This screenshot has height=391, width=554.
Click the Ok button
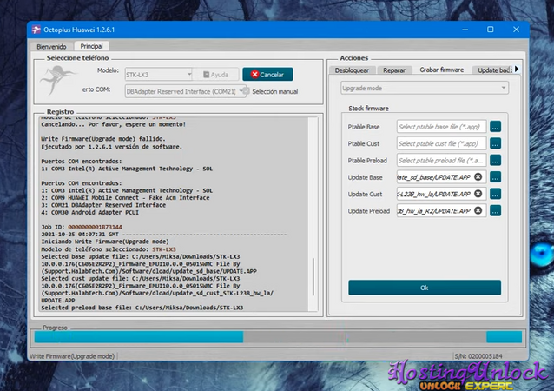click(x=424, y=287)
